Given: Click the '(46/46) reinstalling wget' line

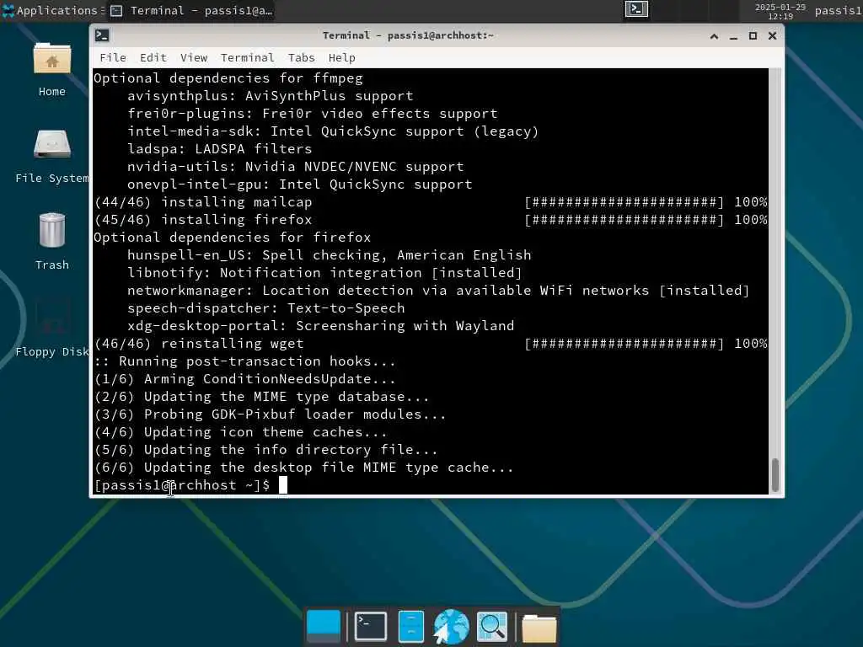Looking at the screenshot, I should coord(431,344).
